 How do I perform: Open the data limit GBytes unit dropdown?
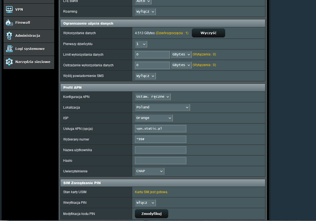point(181,55)
